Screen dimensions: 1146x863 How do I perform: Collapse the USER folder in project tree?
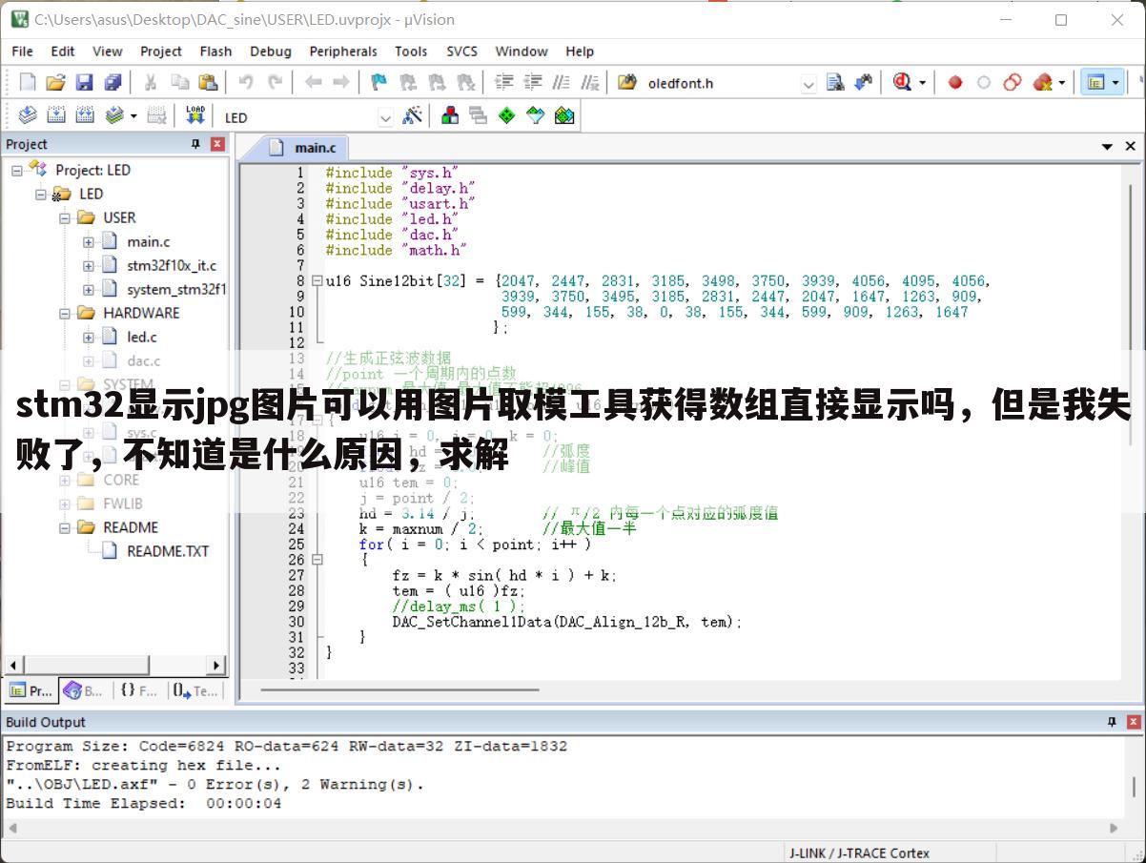[x=65, y=217]
